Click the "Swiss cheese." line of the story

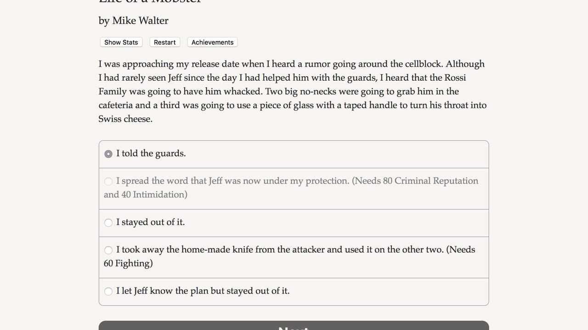125,119
